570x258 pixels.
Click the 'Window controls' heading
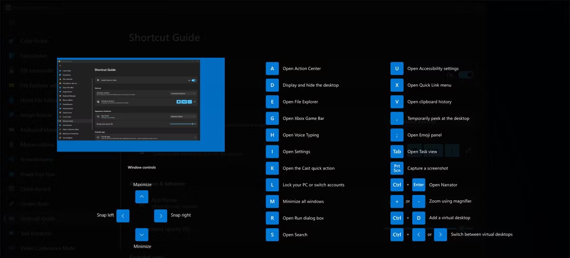coord(142,167)
